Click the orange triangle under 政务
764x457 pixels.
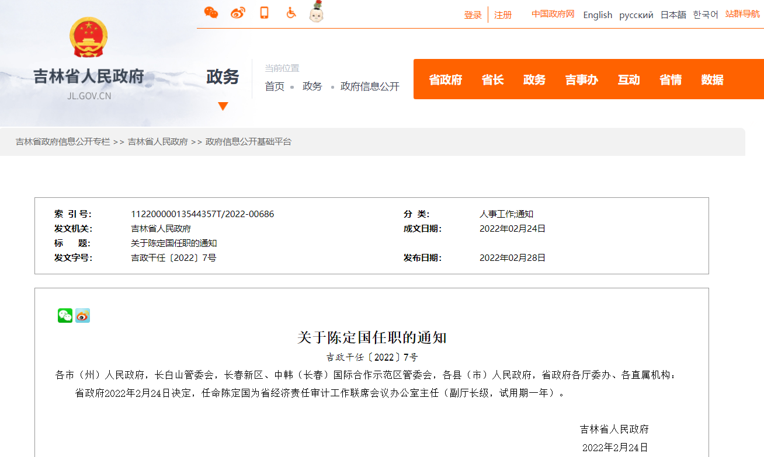pyautogui.click(x=223, y=106)
